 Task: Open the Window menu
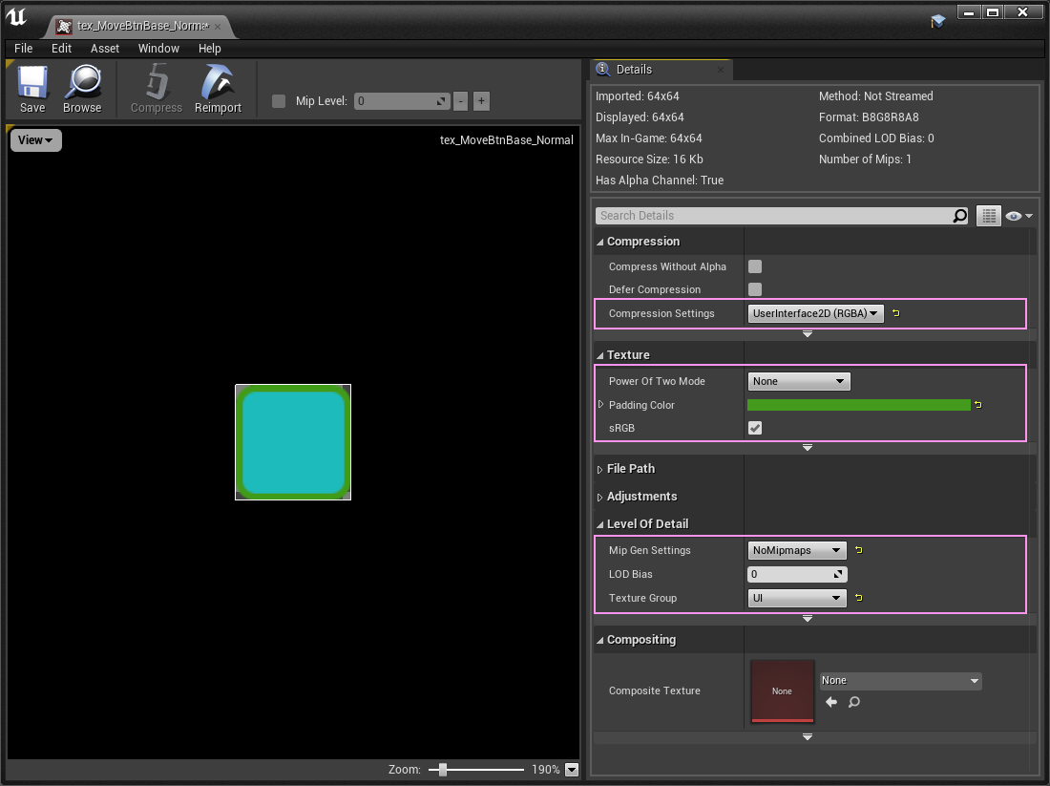(x=158, y=49)
